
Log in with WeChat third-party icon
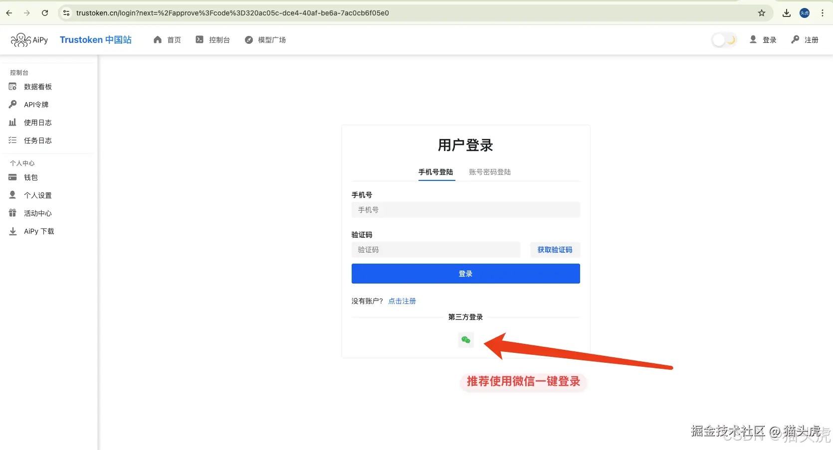pyautogui.click(x=465, y=340)
